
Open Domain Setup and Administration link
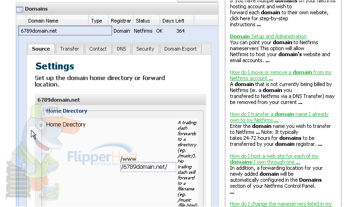tap(268, 36)
